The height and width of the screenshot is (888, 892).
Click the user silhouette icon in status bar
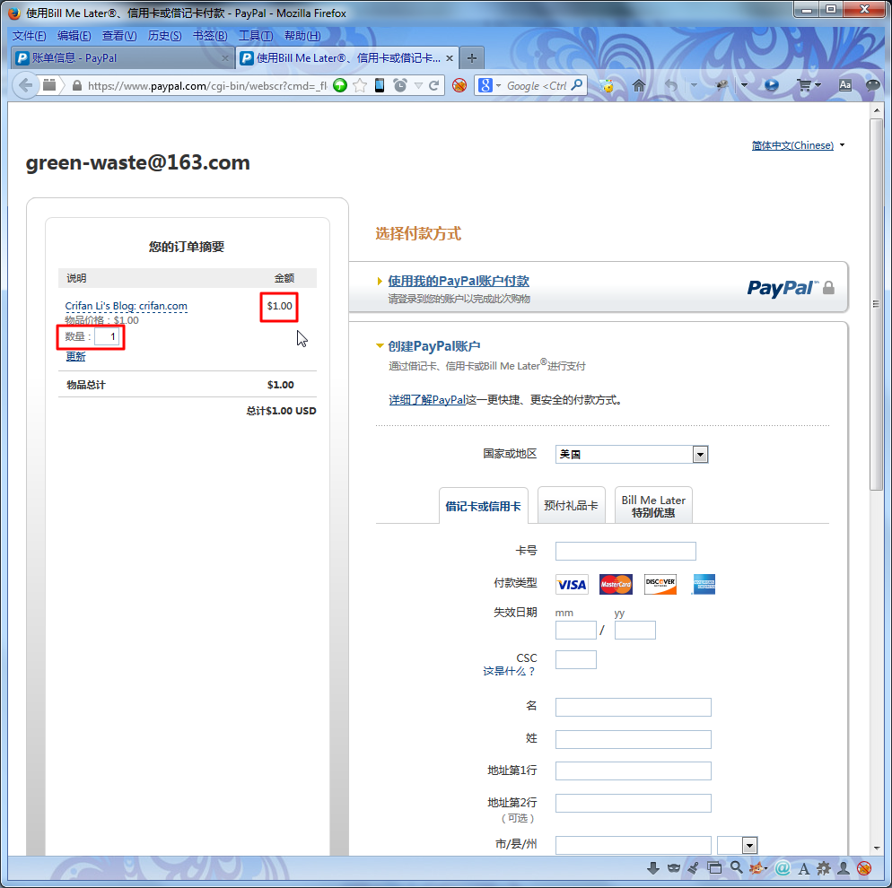(x=844, y=868)
